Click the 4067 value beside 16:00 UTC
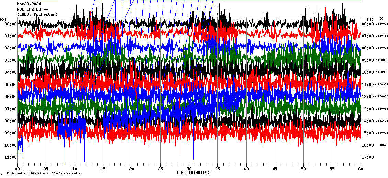This screenshot has width=388, height=178. pos(383,145)
